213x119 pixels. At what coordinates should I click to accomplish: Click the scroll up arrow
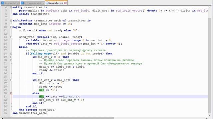(210, 7)
